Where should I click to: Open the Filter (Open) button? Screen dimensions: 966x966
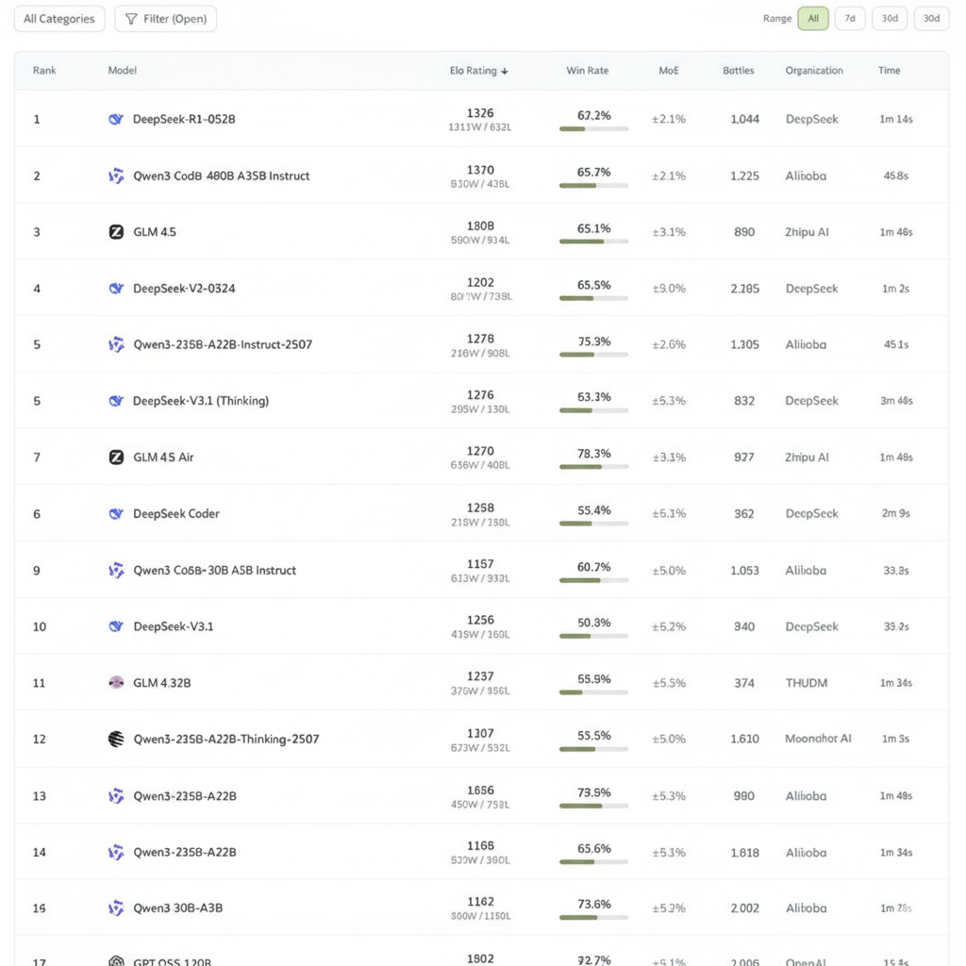(165, 19)
